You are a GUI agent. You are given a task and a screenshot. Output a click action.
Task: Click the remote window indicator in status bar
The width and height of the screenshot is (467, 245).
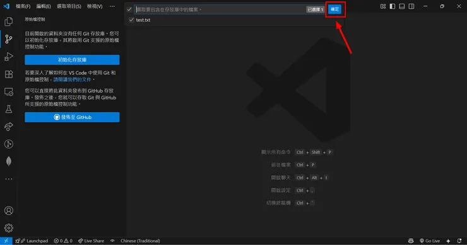click(6, 241)
